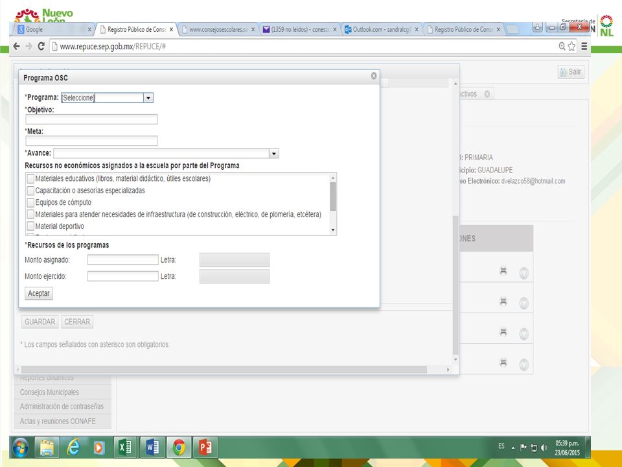Open File Explorer from taskbar

pyautogui.click(x=47, y=447)
